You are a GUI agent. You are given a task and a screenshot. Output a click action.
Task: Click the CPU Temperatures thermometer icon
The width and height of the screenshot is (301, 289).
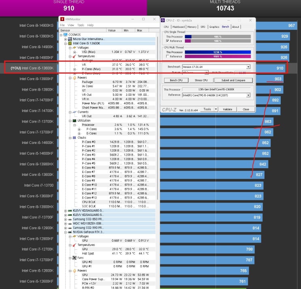[75, 56]
